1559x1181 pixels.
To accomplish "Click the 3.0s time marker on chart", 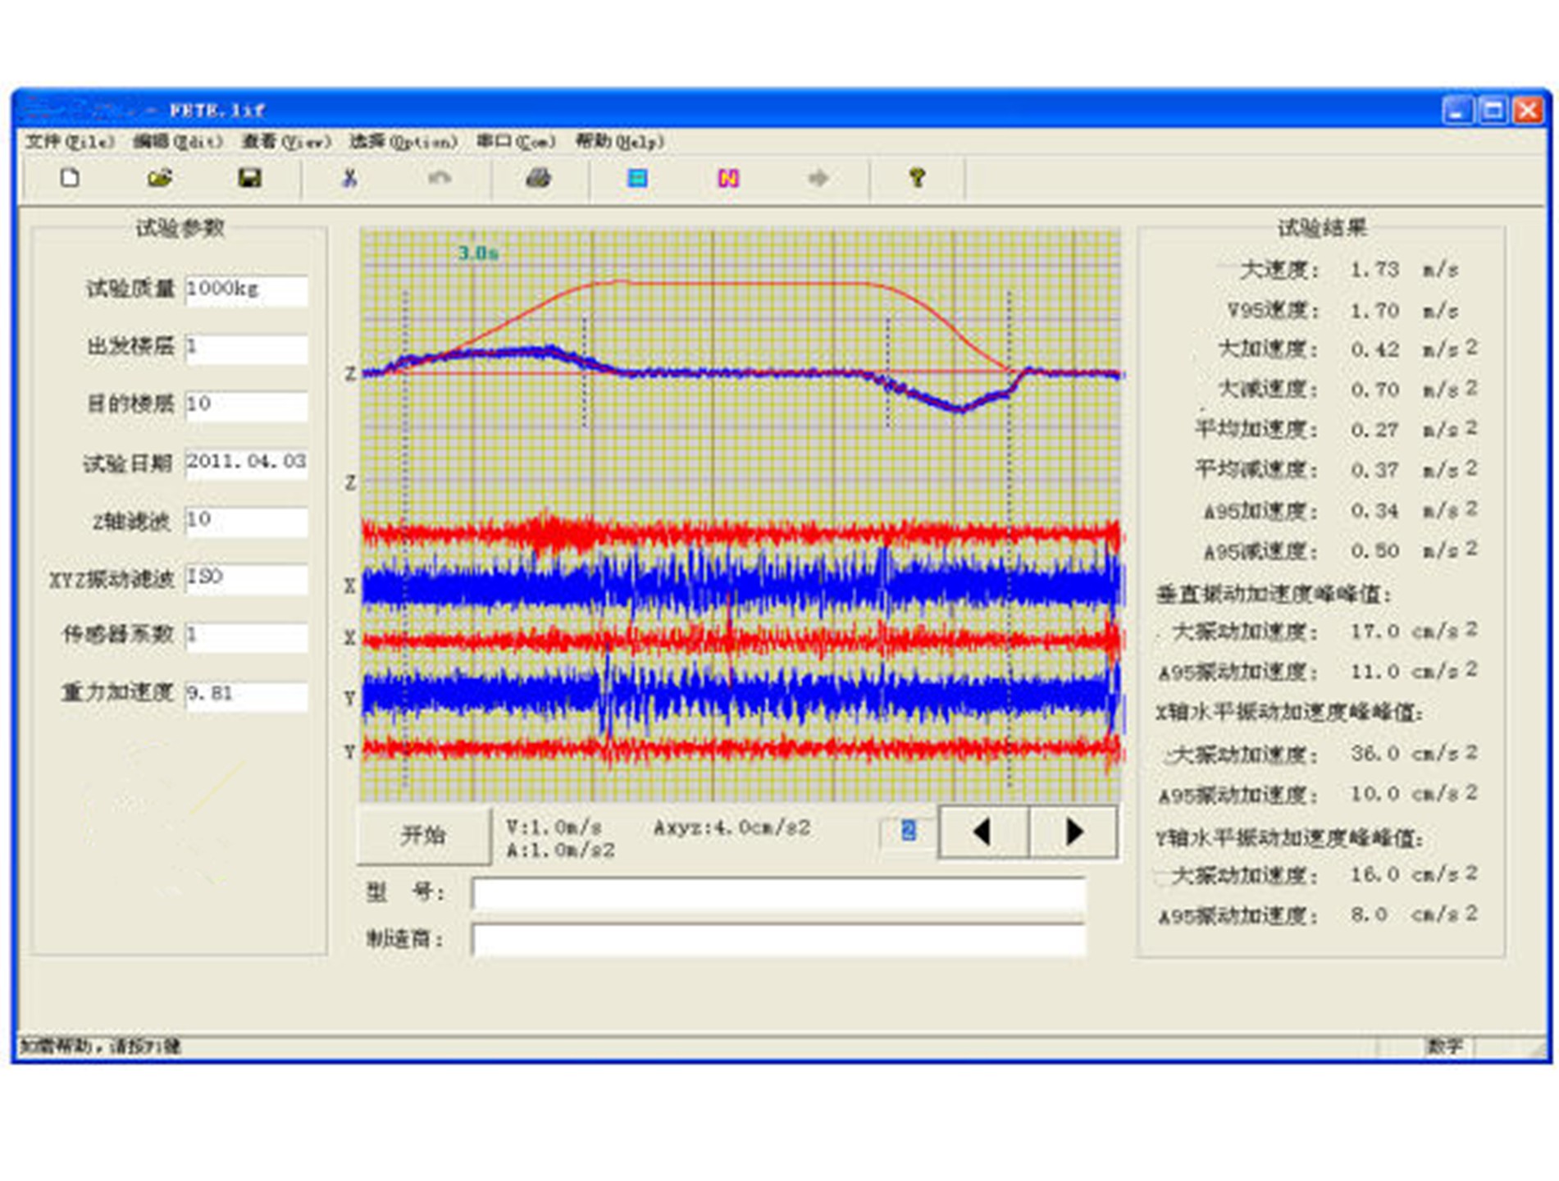I will (477, 253).
